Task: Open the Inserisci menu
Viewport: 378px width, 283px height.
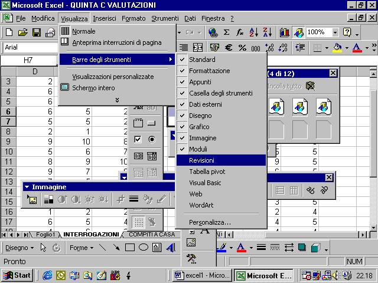Action: tap(105, 18)
